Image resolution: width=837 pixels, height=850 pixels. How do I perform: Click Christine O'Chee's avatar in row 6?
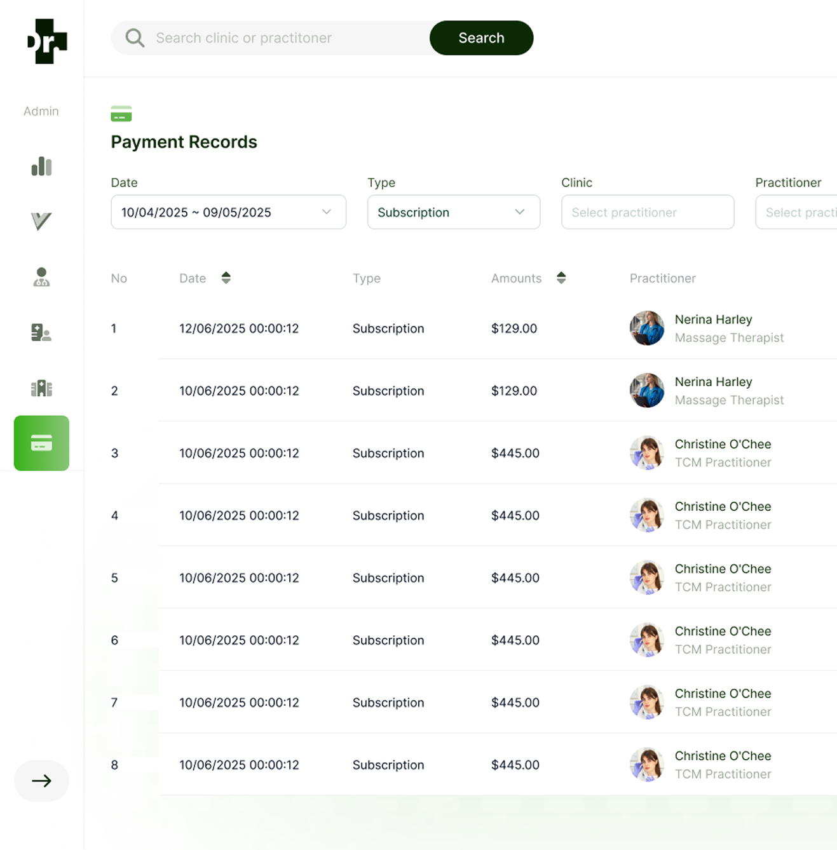tap(647, 640)
